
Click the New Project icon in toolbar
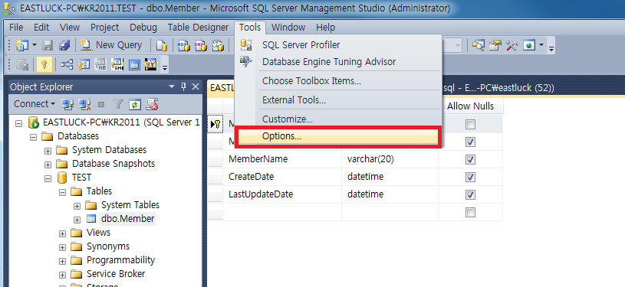coord(22,45)
